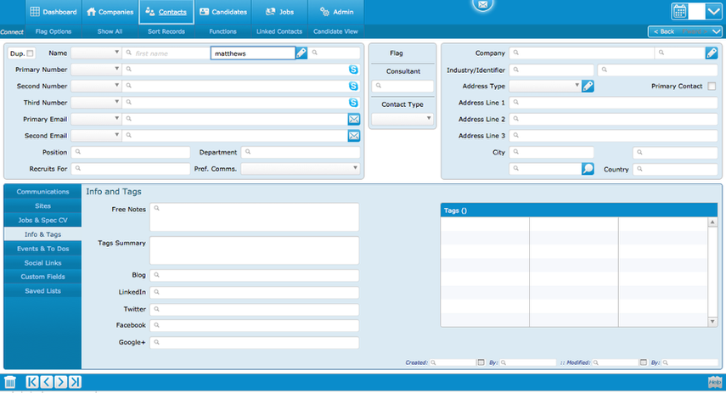The width and height of the screenshot is (726, 393).
Task: Open the Modified date calendar picker
Action: (x=643, y=362)
